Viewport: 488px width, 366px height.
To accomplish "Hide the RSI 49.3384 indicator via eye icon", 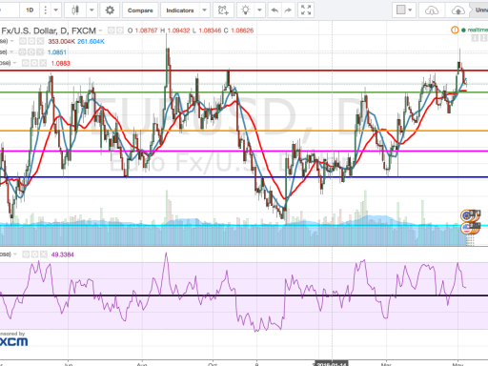I will 26,254.
